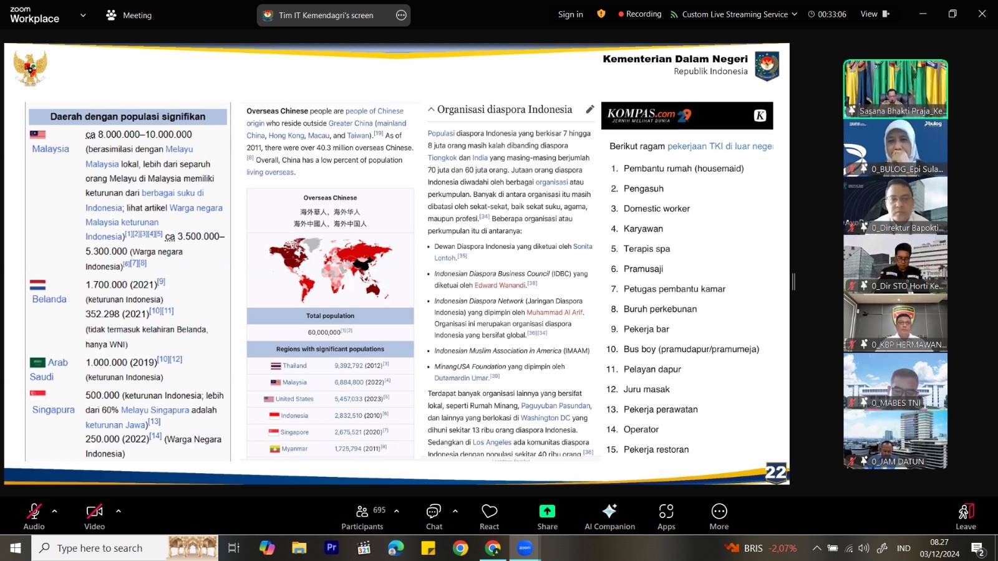Select 0_BULOG_Epi Sula participant video
The width and height of the screenshot is (998, 561).
click(896, 147)
